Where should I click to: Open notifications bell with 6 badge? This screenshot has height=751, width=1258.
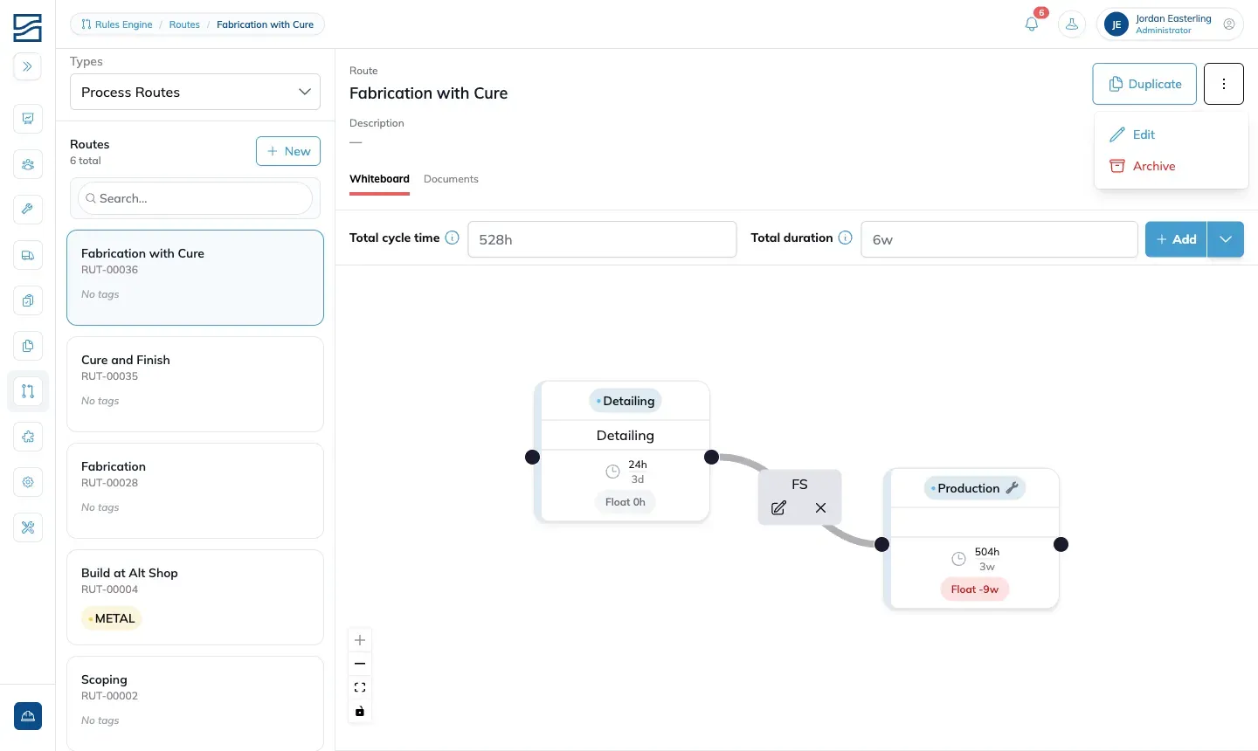click(x=1032, y=24)
